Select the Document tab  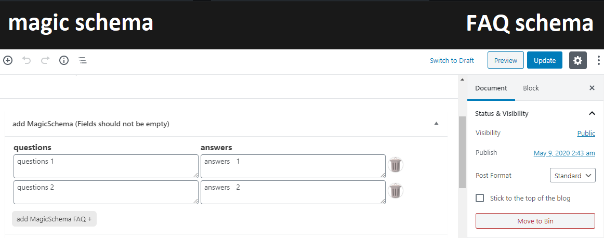click(491, 88)
